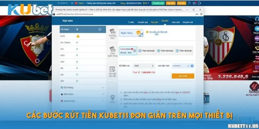Select the SA wallet row
The image size is (259, 129).
(x=83, y=68)
